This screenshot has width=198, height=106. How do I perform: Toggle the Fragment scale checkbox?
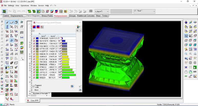point(34,86)
